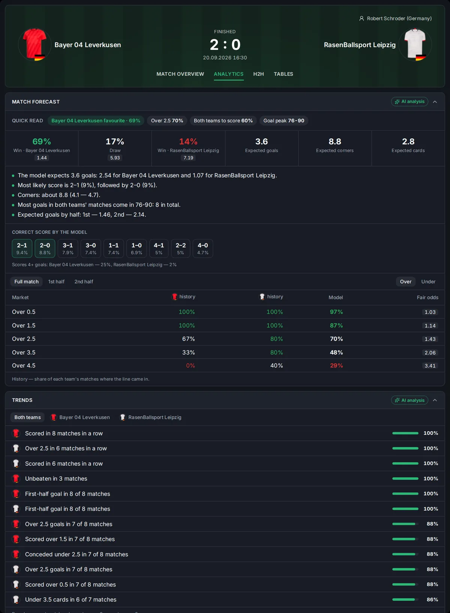Screen dimensions: 450x613
Task: Open the H2H tab
Action: pyautogui.click(x=259, y=74)
